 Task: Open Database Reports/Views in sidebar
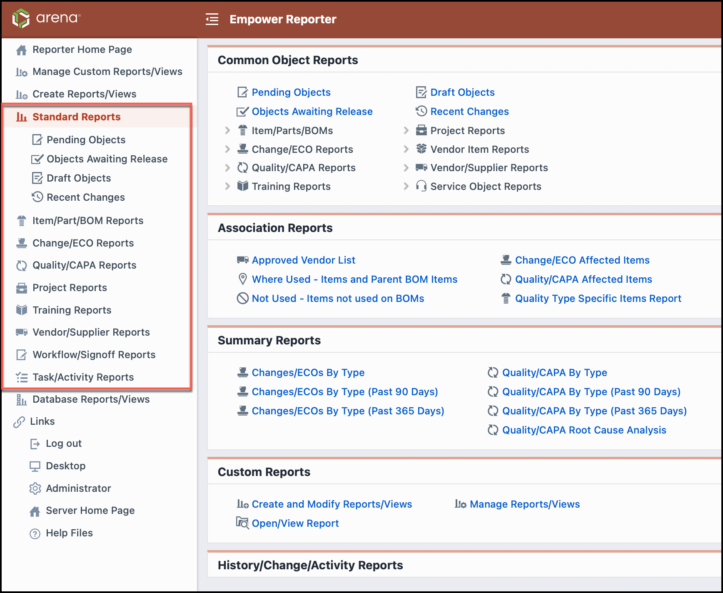click(91, 399)
